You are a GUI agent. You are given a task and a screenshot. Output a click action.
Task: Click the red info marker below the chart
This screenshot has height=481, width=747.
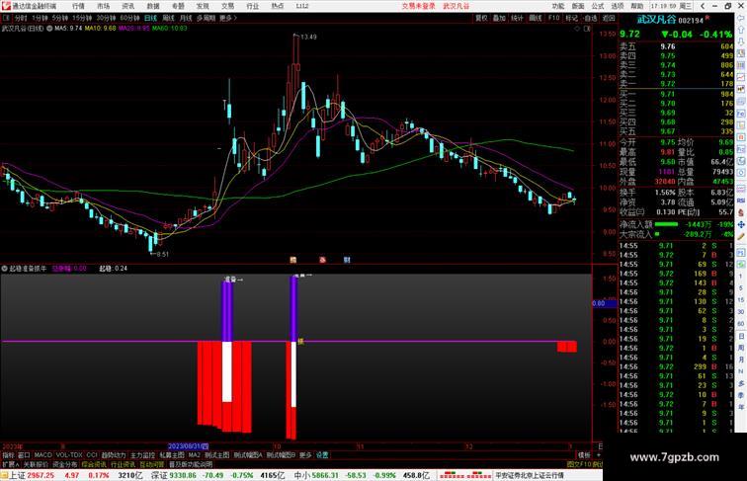point(322,260)
